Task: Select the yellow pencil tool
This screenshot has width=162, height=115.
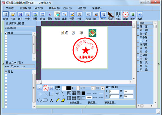Action: (57, 100)
